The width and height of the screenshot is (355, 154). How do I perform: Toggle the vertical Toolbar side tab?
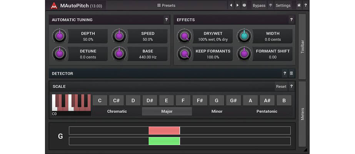click(302, 46)
